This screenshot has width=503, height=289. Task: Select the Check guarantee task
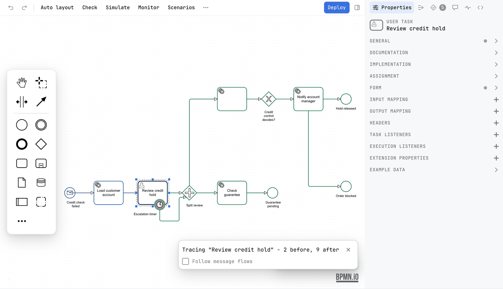pos(232,193)
